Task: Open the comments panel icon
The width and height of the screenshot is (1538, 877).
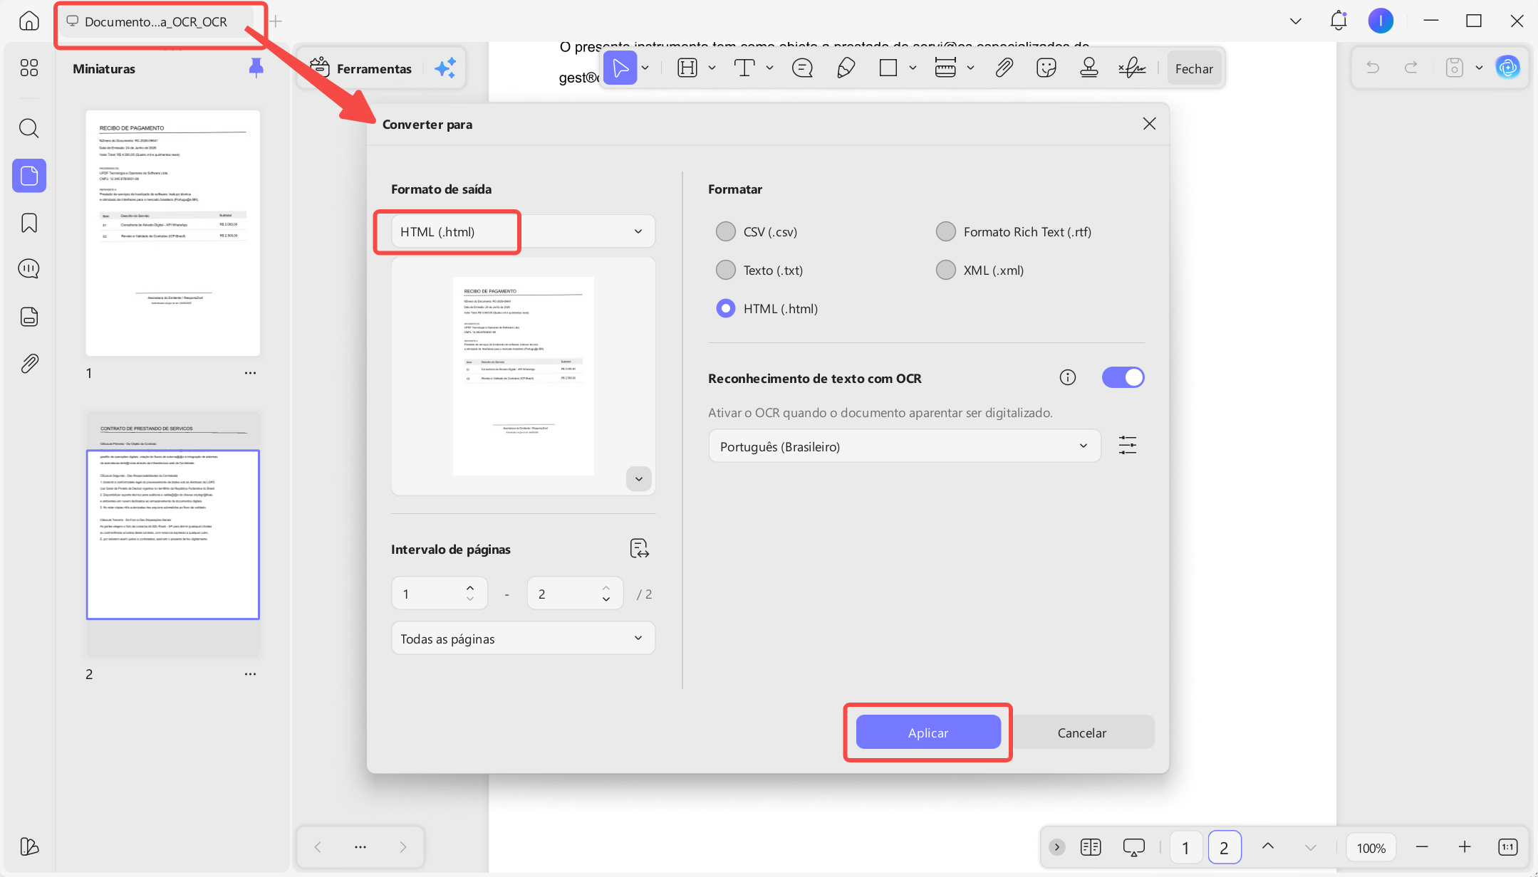Action: coord(29,269)
